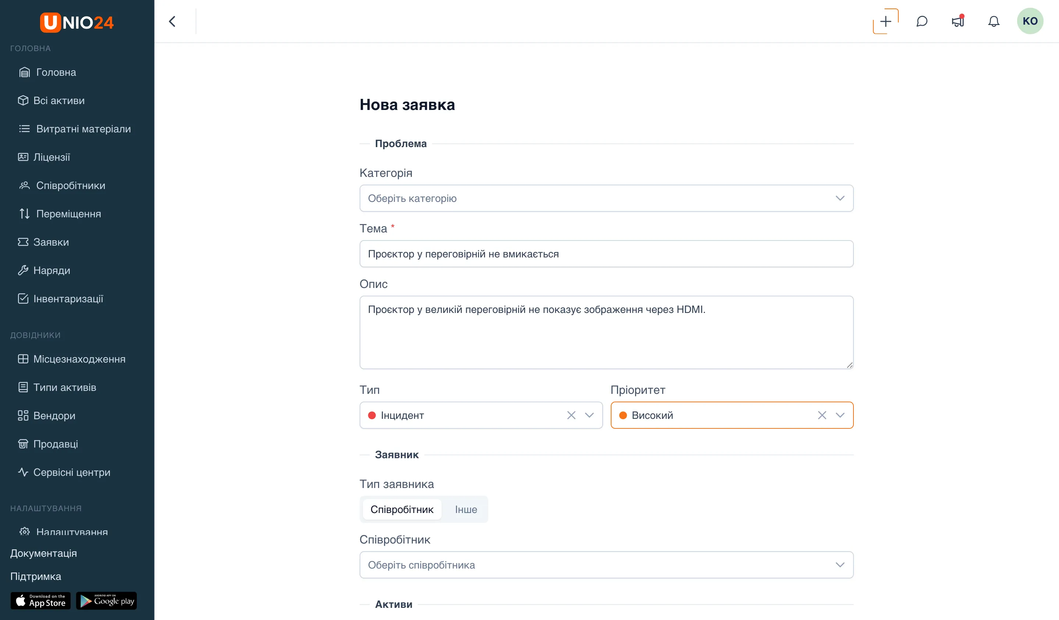Click the Переміщення arrows icon

point(24,214)
